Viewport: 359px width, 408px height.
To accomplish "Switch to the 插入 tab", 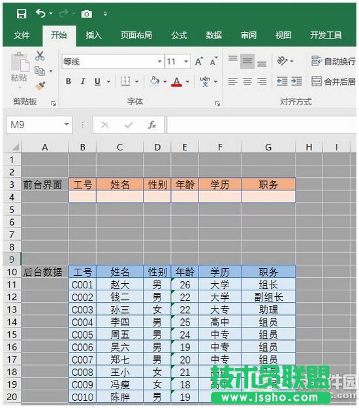I will tap(93, 35).
